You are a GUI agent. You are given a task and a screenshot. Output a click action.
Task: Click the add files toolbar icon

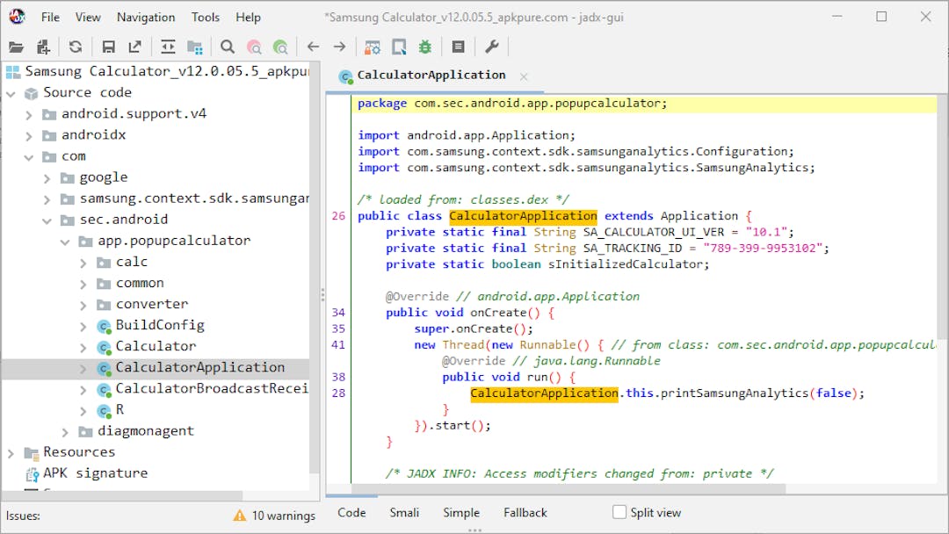point(43,47)
